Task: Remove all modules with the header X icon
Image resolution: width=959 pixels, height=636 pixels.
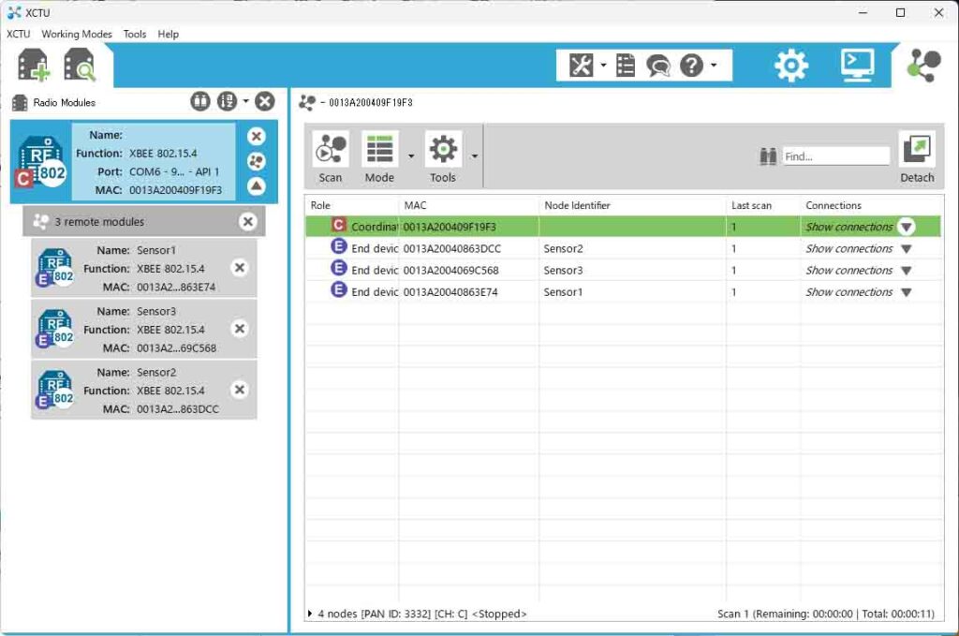Action: [265, 101]
